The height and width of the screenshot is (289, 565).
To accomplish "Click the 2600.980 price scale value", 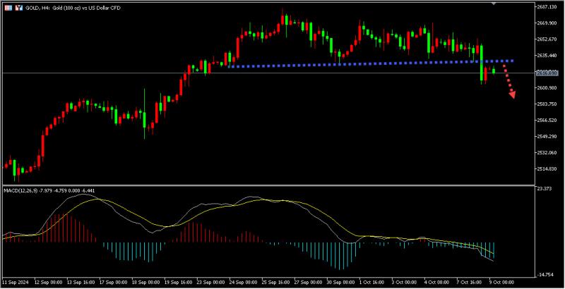I will [x=547, y=87].
